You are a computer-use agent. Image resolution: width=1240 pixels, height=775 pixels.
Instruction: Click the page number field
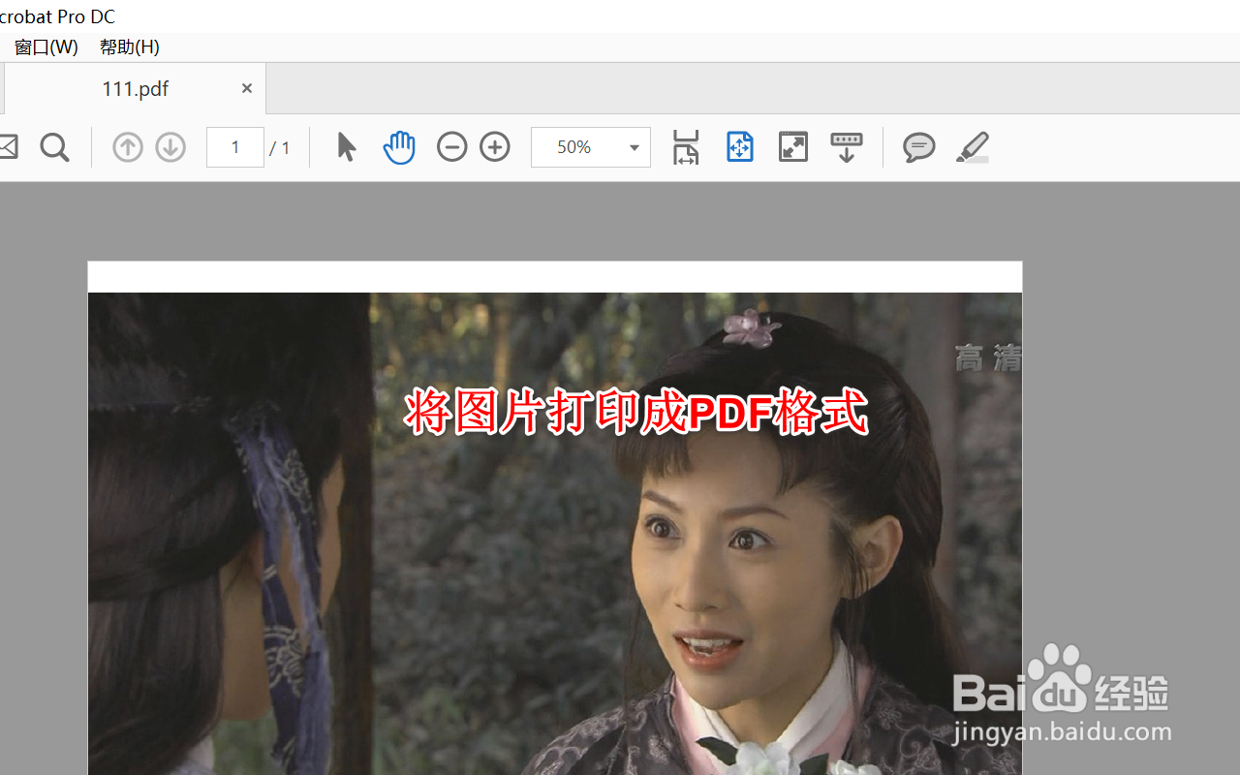pyautogui.click(x=235, y=147)
